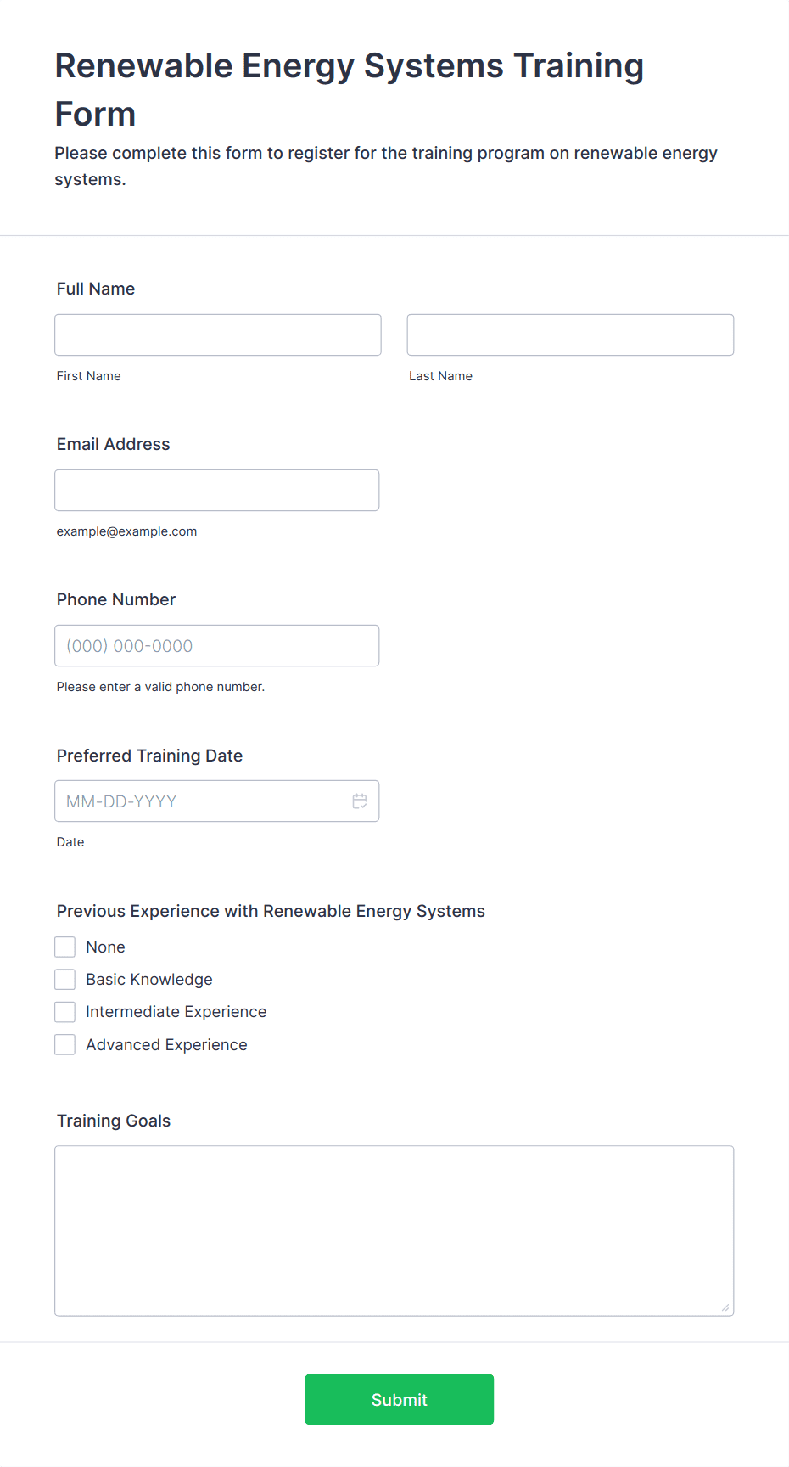The width and height of the screenshot is (789, 1467).
Task: Click into the Last Name field
Action: [570, 334]
